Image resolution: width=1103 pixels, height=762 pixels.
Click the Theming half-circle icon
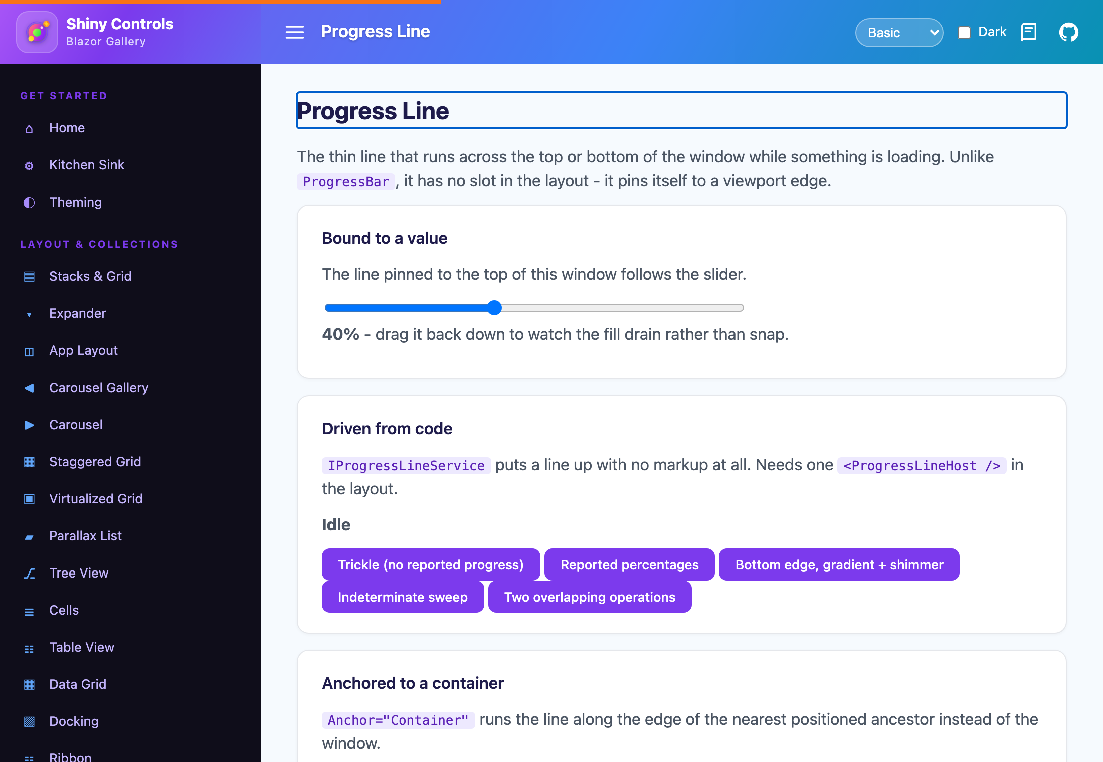(29, 203)
